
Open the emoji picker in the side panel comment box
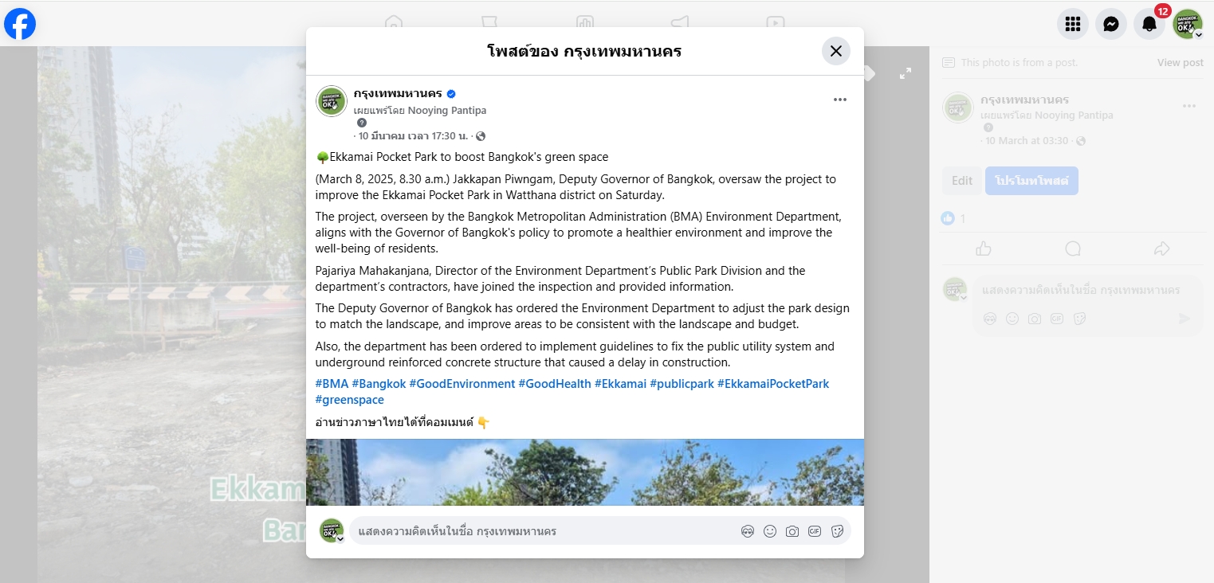(x=1012, y=319)
